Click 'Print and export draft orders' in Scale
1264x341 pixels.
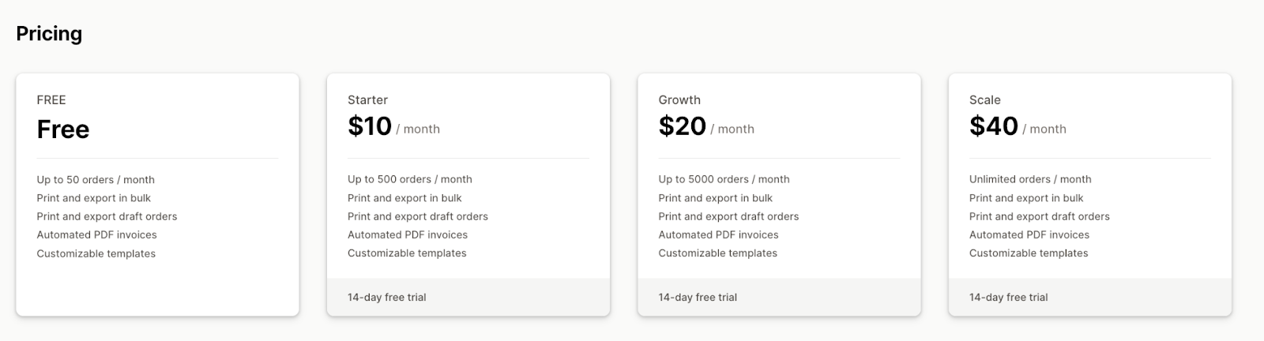pos(1040,216)
